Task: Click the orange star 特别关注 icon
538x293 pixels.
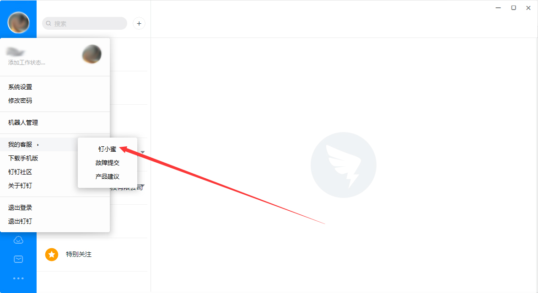Action: pyautogui.click(x=51, y=254)
